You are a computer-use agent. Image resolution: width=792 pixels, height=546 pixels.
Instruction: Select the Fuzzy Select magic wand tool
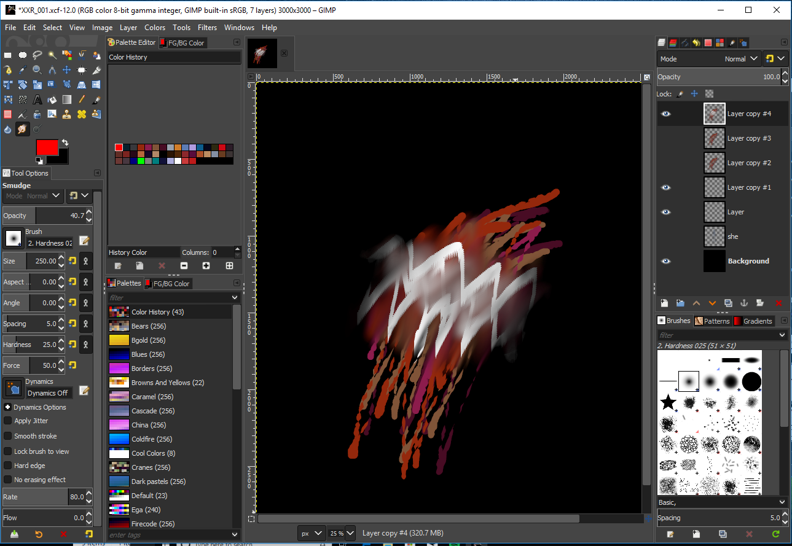pos(52,55)
